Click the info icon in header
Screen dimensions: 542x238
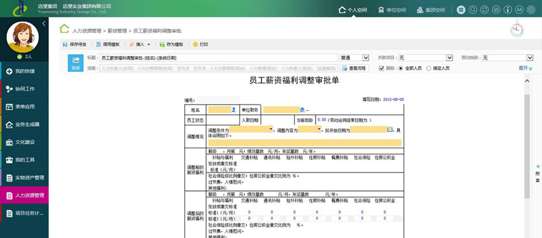(508, 10)
